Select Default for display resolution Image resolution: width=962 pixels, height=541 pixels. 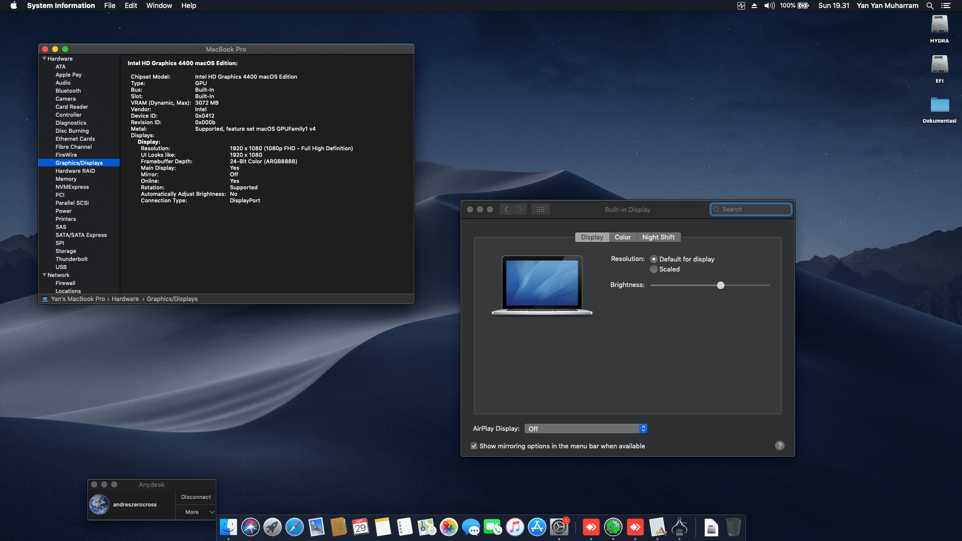(654, 259)
